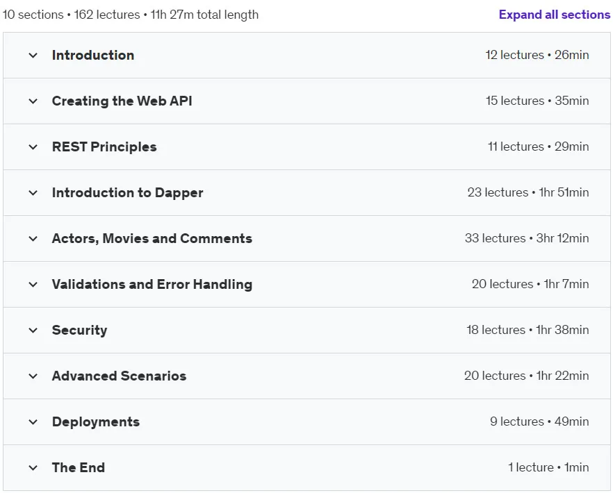Expand the REST Principles chevron

click(x=33, y=147)
